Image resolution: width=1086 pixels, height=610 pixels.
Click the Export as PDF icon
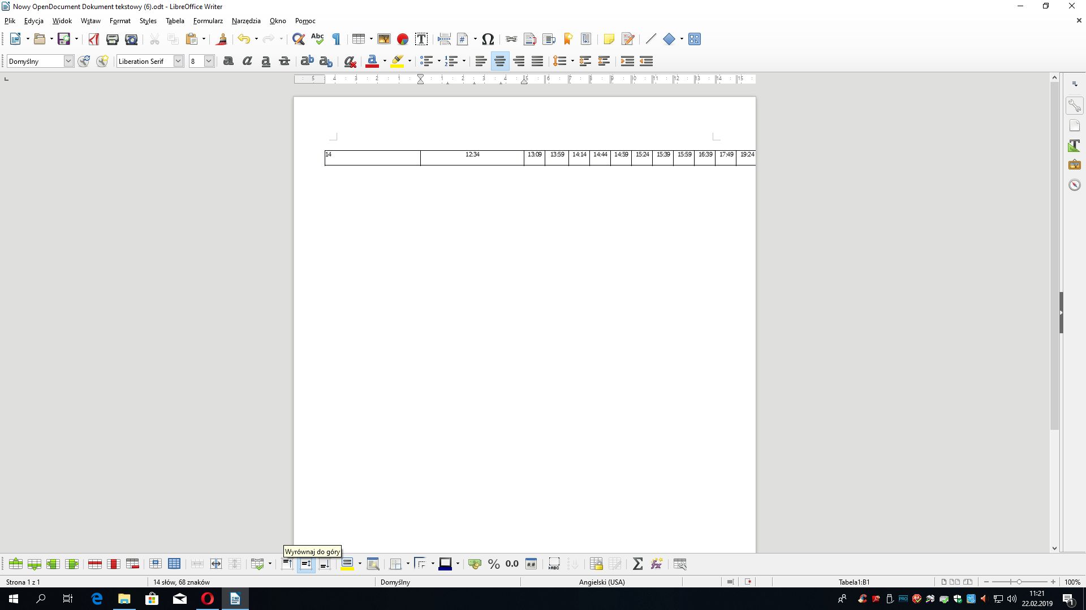(94, 39)
